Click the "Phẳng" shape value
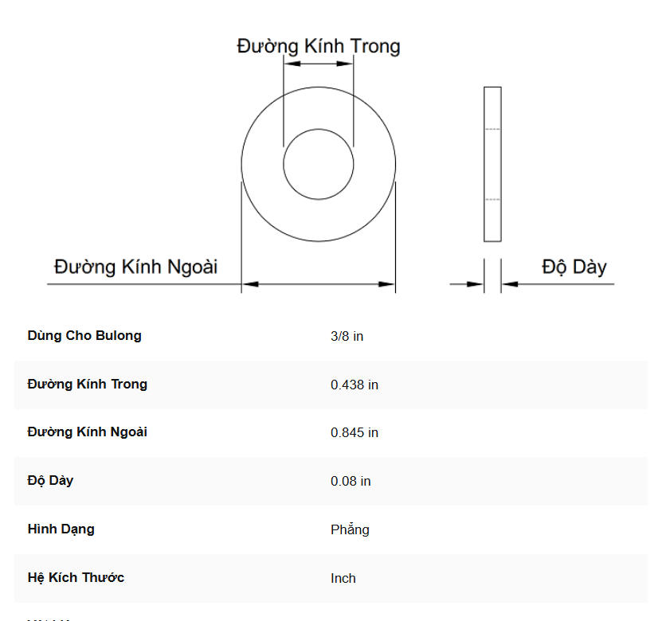This screenshot has width=662, height=621. point(350,530)
